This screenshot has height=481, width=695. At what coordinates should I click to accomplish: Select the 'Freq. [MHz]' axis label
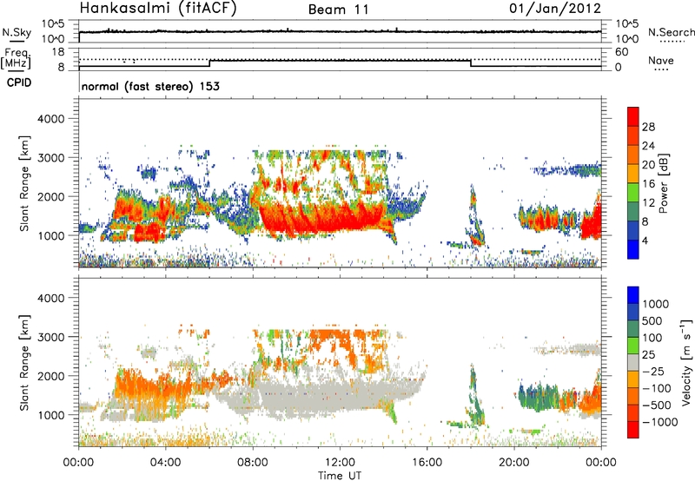click(16, 59)
